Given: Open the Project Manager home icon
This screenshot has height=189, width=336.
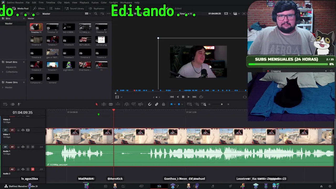Looking at the screenshot, I should pos(321,186).
